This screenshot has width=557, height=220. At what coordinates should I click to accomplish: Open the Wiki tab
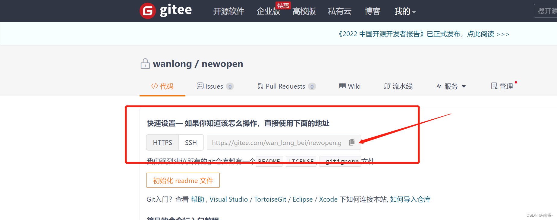350,86
